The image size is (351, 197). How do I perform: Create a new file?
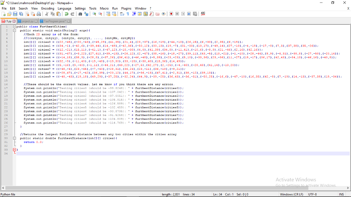point(3,14)
